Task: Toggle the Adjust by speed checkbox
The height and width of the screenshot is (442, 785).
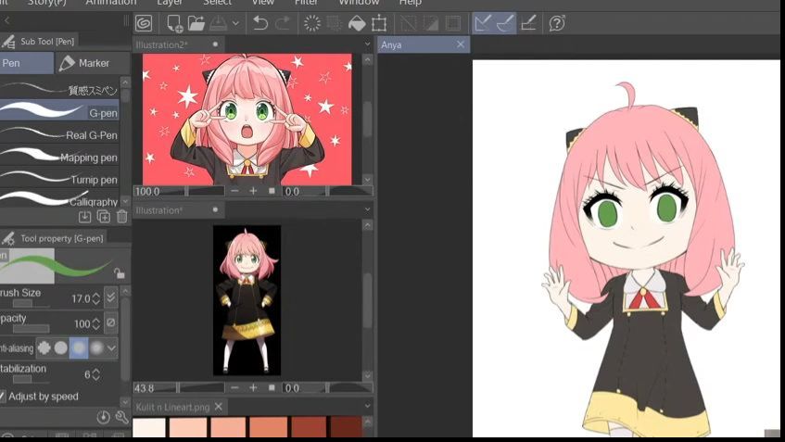Action: (x=2, y=397)
